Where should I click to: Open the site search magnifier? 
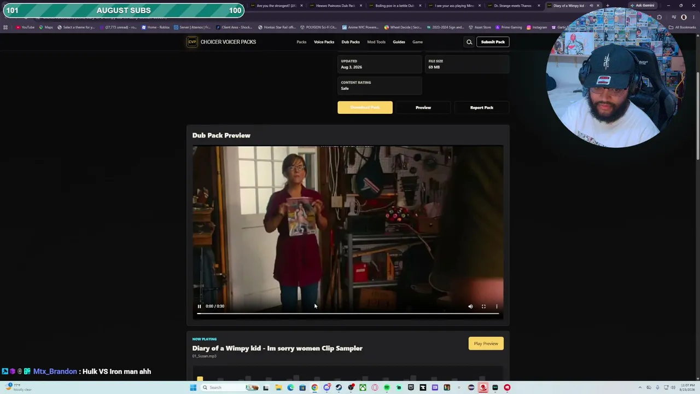pos(469,42)
